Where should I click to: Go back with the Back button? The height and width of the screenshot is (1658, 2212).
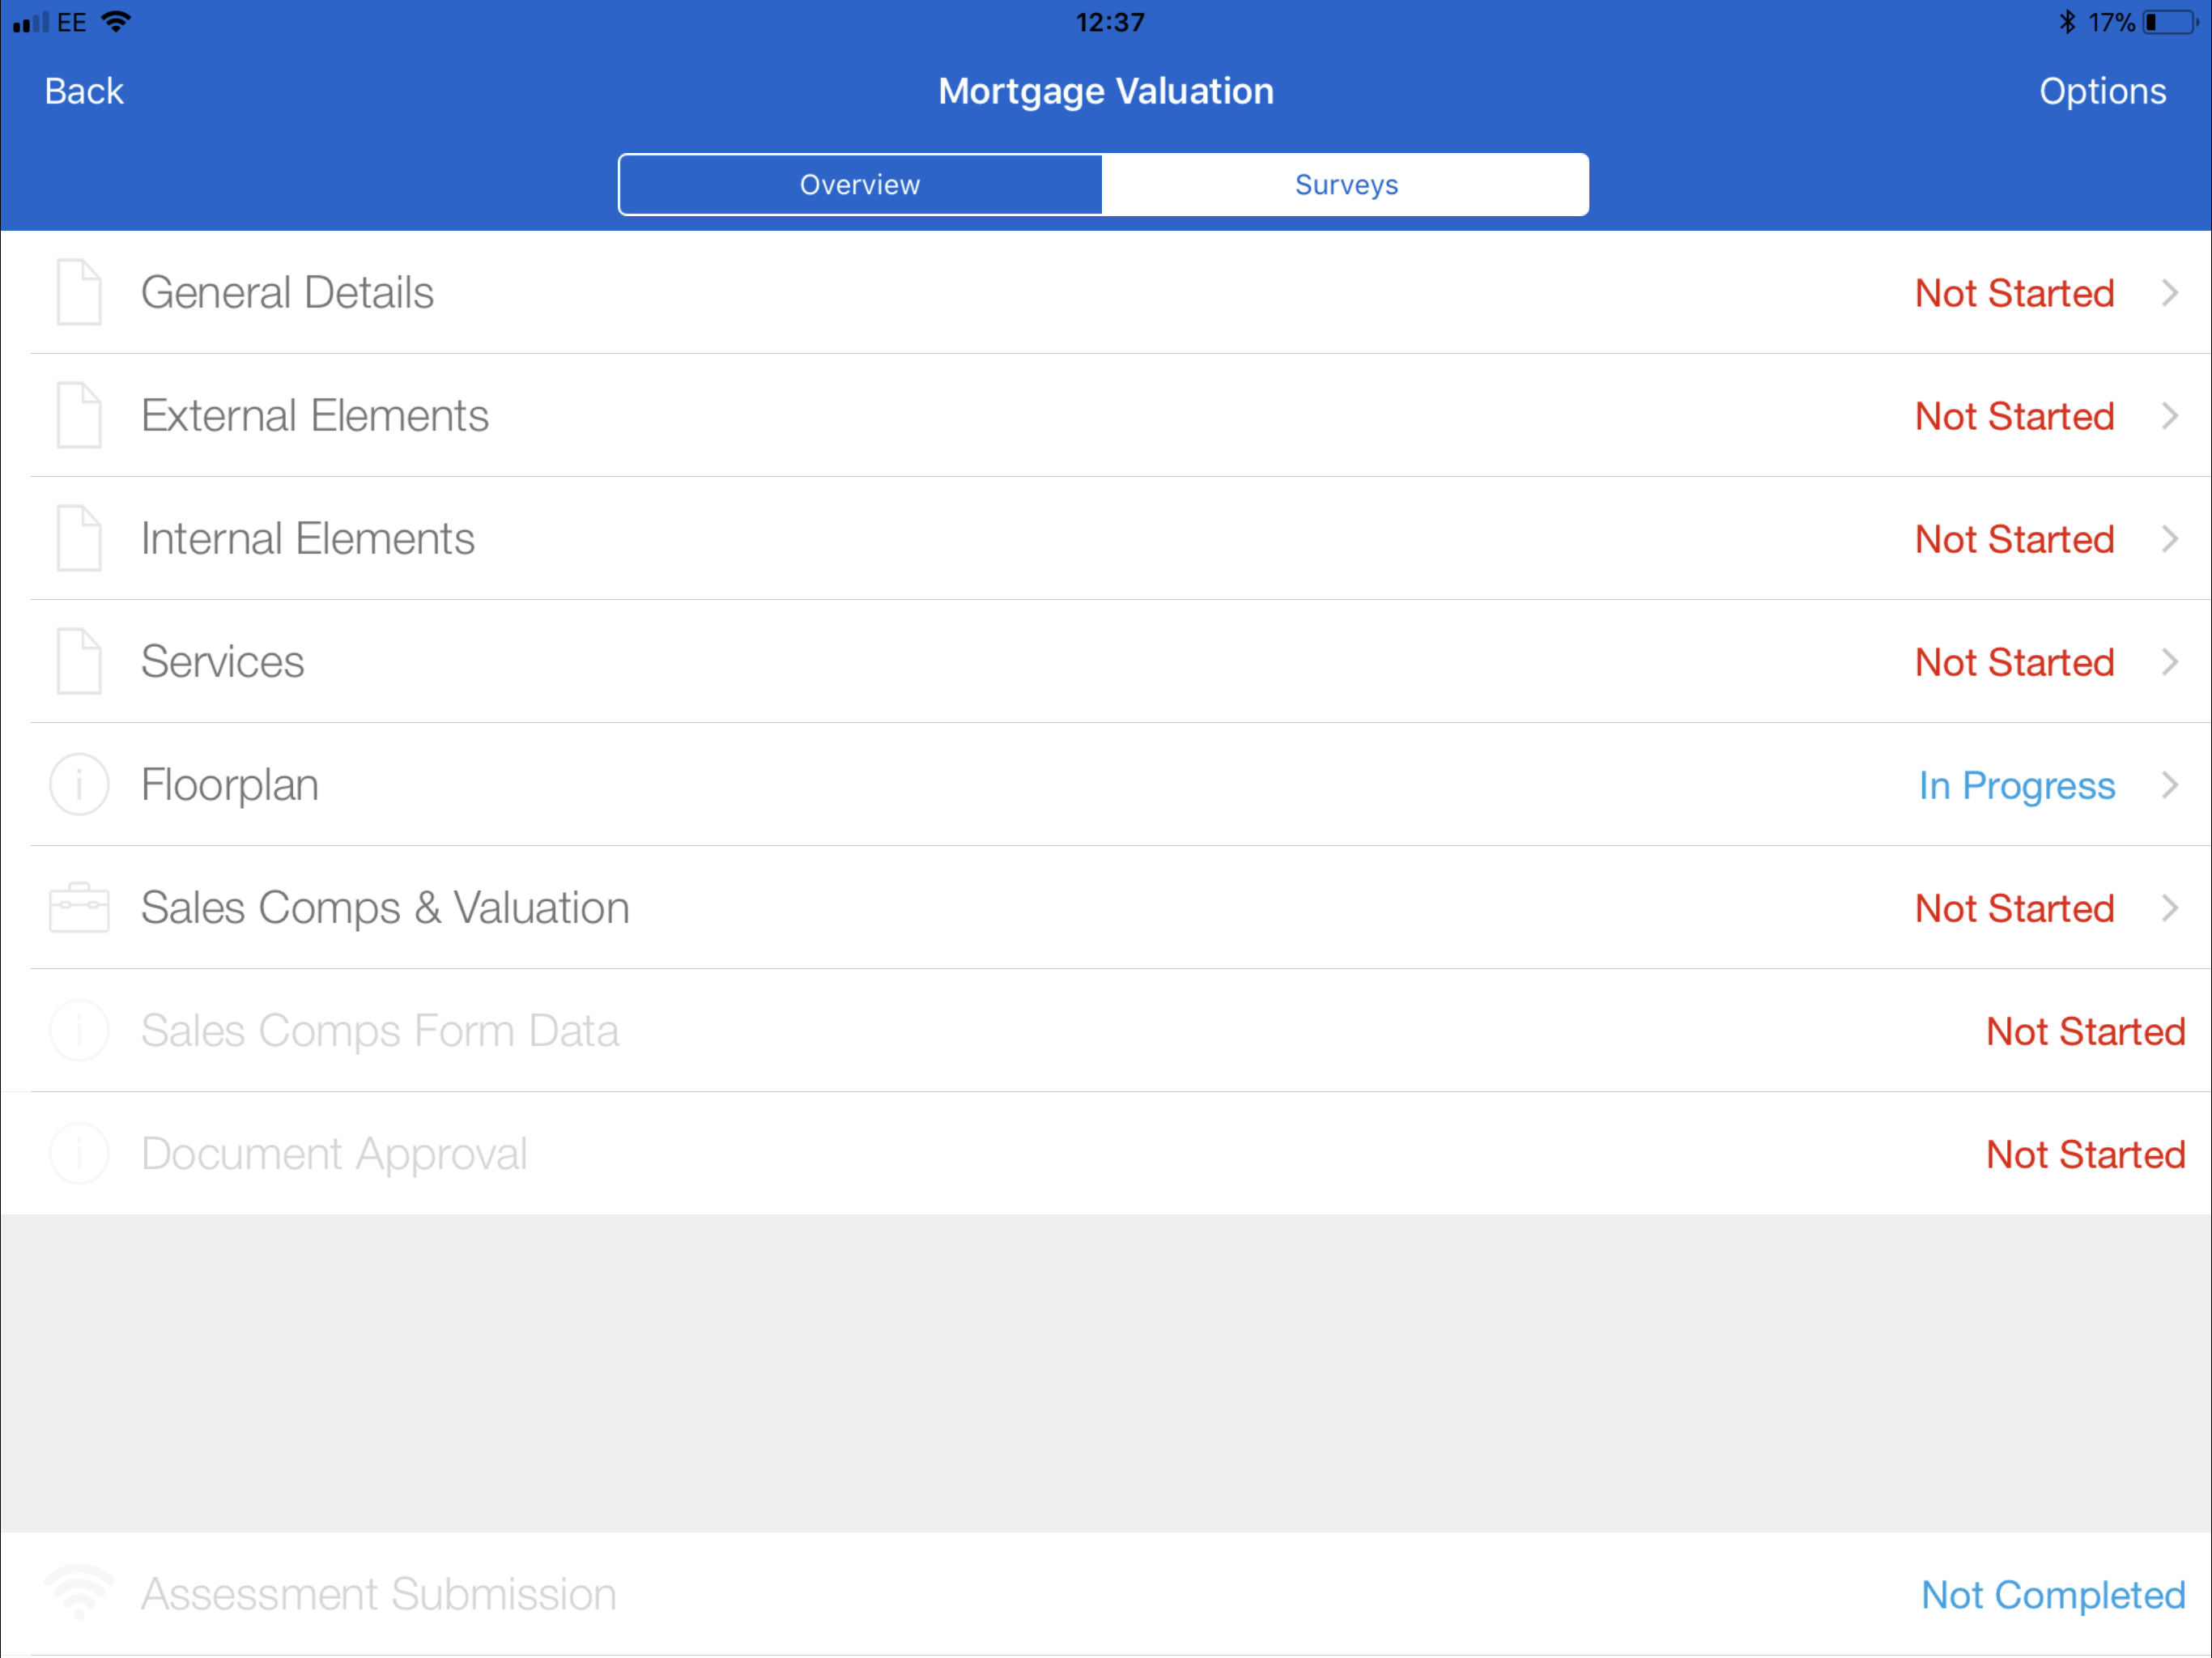point(84,91)
